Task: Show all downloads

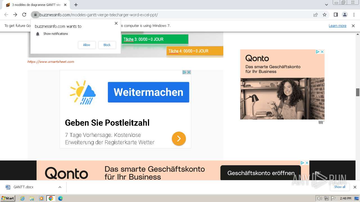Action: click(x=340, y=187)
